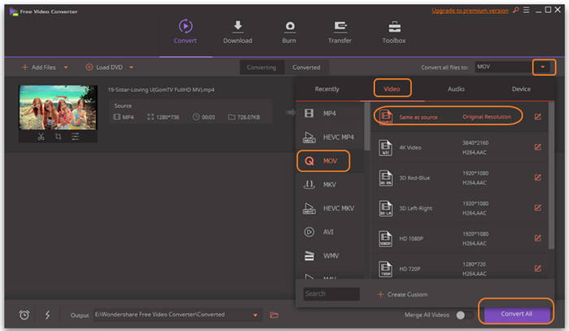Click the video thumbnail preview
This screenshot has width=569, height=331.
pyautogui.click(x=58, y=108)
